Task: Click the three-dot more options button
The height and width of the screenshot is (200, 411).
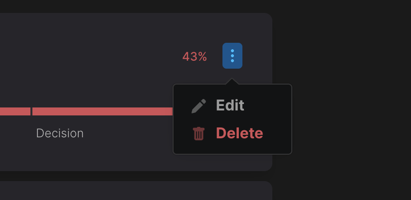Action: click(232, 56)
